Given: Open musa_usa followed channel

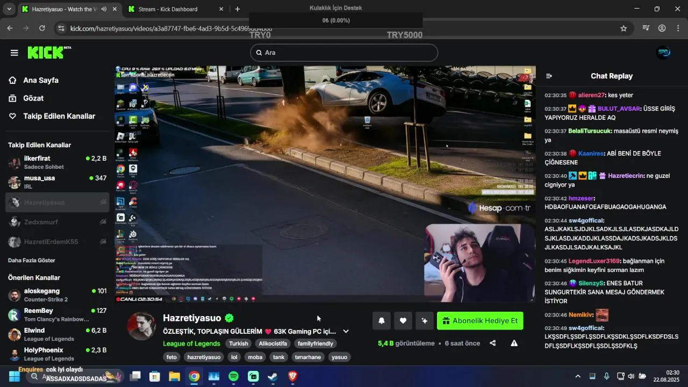Looking at the screenshot, I should click(57, 182).
